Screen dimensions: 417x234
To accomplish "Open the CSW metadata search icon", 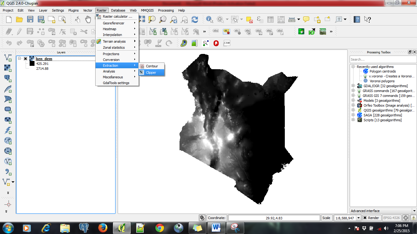I will point(227,43).
